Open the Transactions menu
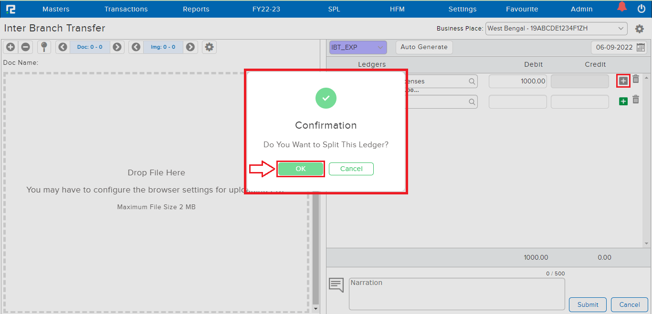 (x=126, y=9)
